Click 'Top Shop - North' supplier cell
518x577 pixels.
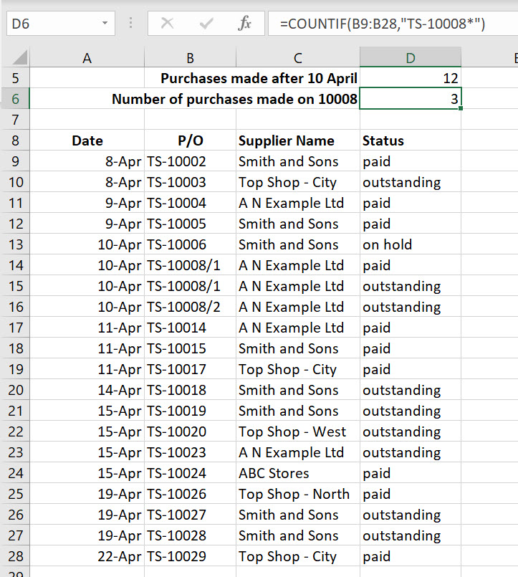(298, 494)
